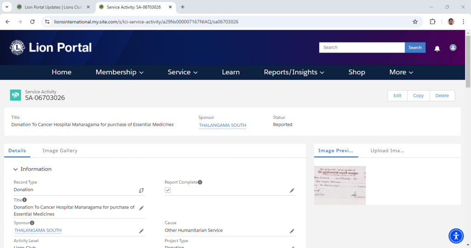The width and height of the screenshot is (471, 248).
Task: Open a new browser tab
Action: pos(183,7)
